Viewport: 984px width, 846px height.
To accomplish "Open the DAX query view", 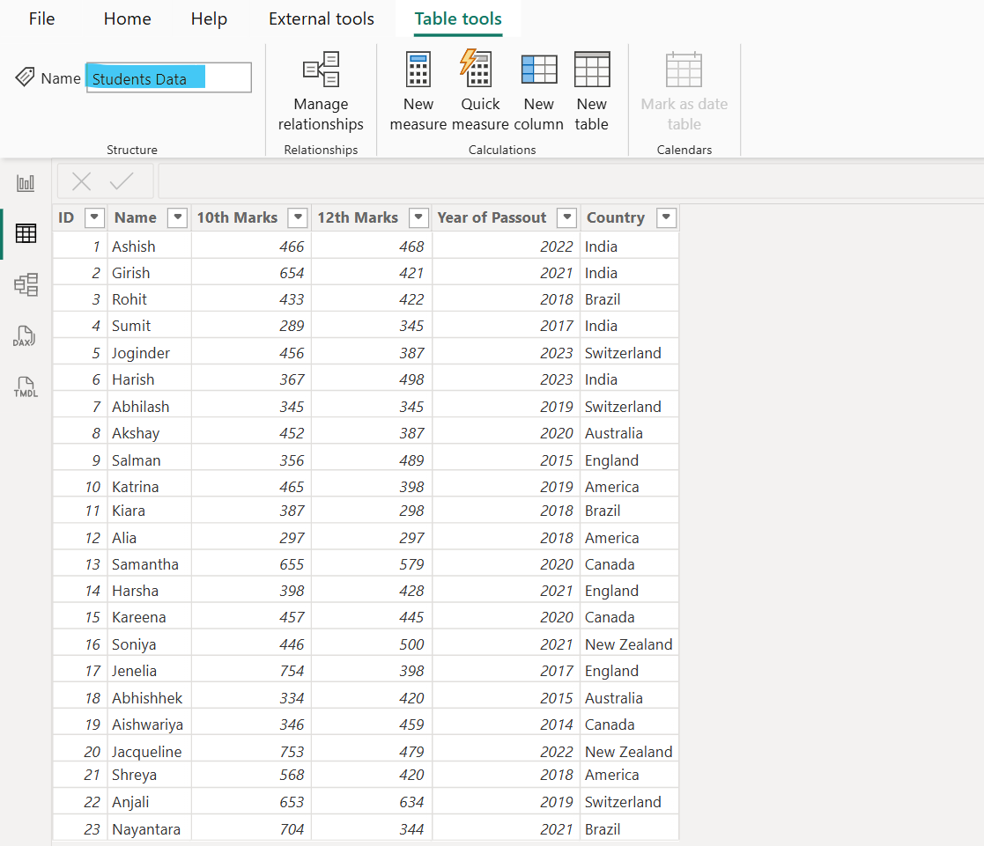I will click(26, 335).
